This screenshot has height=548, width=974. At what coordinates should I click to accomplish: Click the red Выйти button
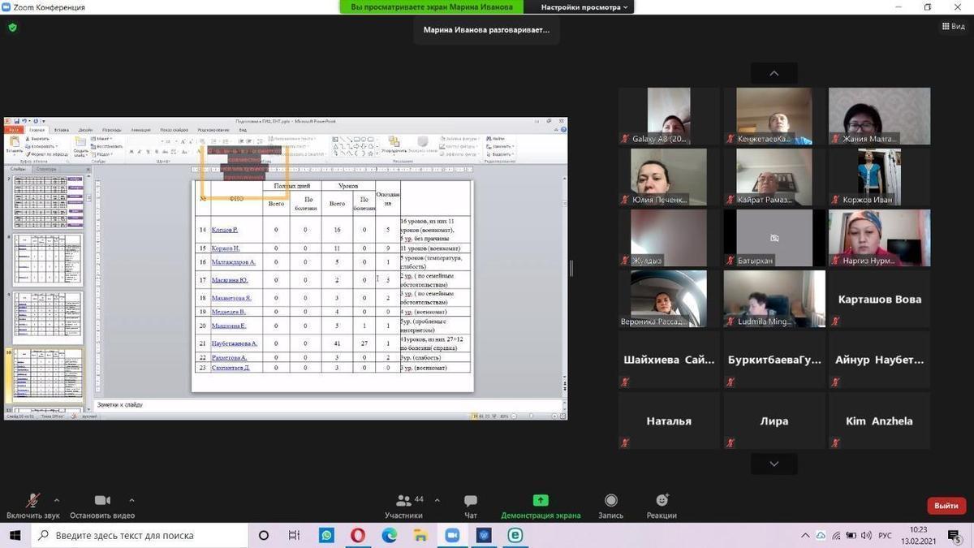click(x=946, y=506)
